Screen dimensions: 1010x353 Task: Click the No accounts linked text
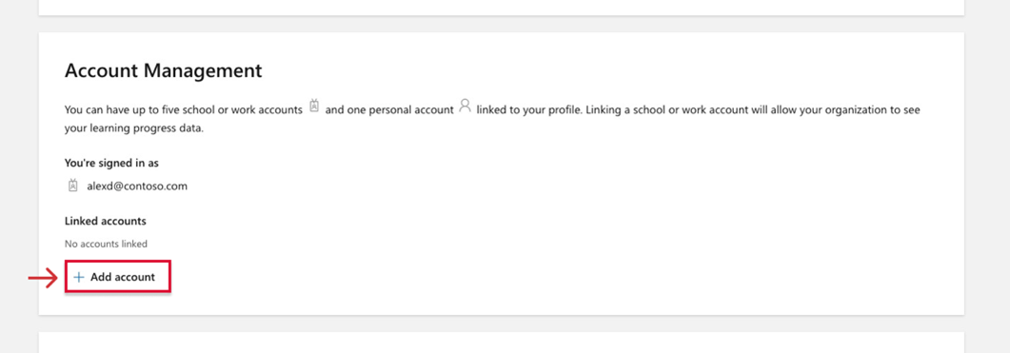pos(107,245)
